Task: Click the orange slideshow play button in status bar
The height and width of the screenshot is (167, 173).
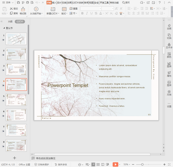Action: coord(115,164)
